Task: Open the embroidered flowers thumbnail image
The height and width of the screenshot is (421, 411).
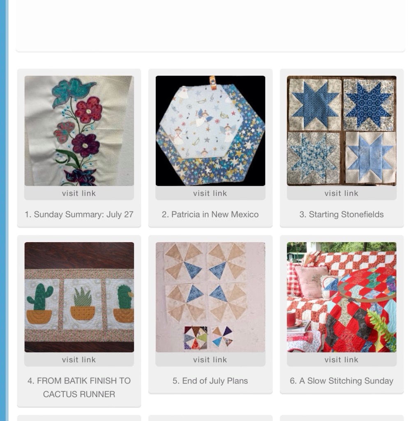Action: click(79, 131)
